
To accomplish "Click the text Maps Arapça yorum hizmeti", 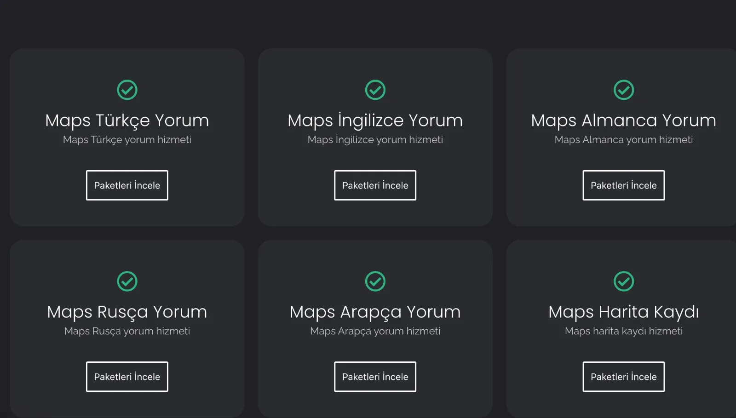I will point(375,331).
